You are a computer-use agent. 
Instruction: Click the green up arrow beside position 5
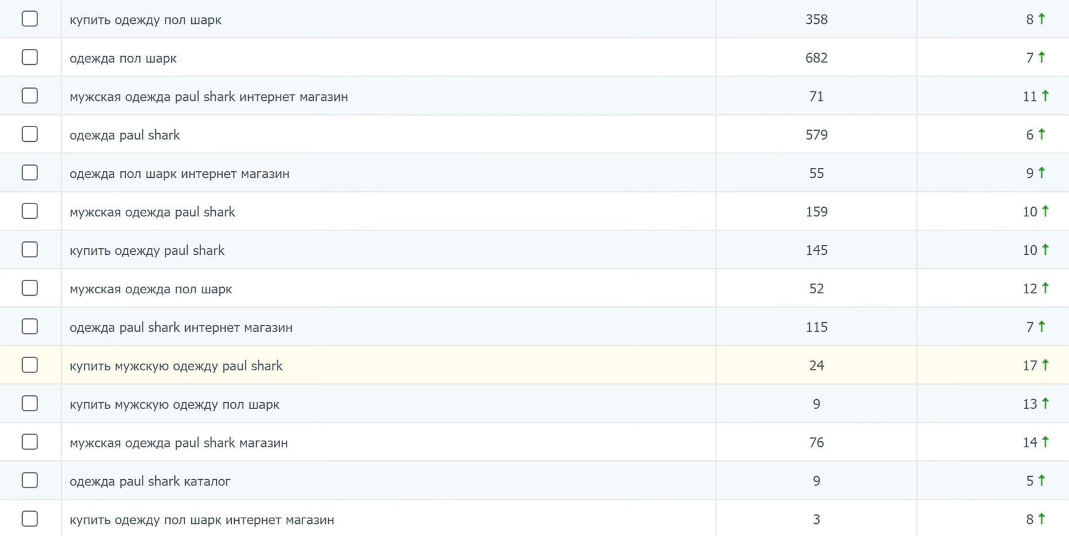[x=1041, y=480]
